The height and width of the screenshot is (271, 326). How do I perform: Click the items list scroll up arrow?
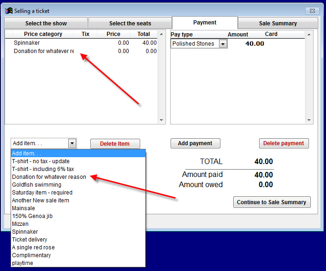tap(161, 34)
